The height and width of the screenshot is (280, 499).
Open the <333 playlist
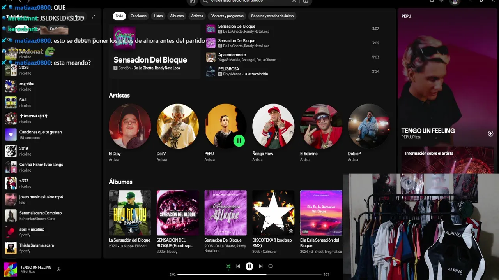(x=51, y=184)
